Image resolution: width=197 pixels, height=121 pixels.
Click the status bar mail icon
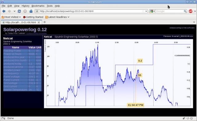pyautogui.click(x=3, y=118)
